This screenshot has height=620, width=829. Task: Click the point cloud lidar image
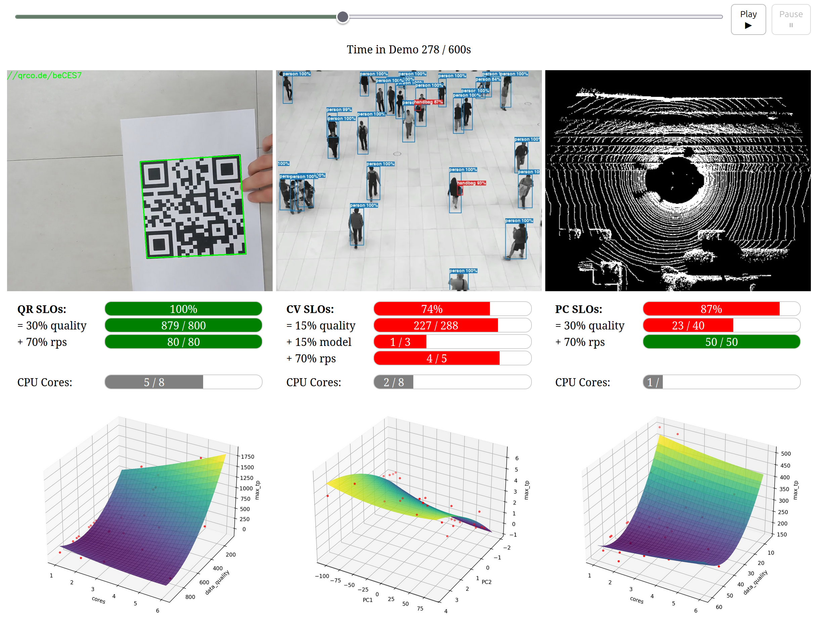[x=677, y=180]
